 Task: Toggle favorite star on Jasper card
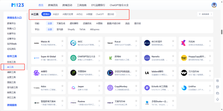coord(99,86)
